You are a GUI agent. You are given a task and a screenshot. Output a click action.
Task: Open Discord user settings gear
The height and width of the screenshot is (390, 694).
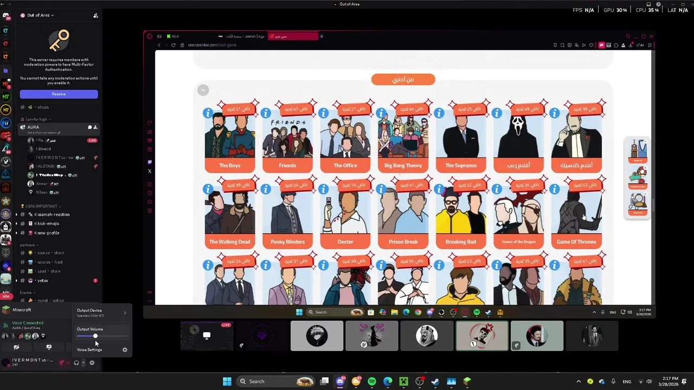pos(92,363)
